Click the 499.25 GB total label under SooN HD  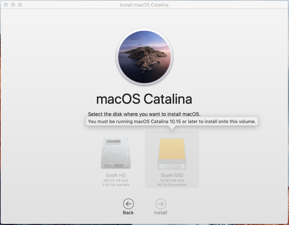[115, 181]
